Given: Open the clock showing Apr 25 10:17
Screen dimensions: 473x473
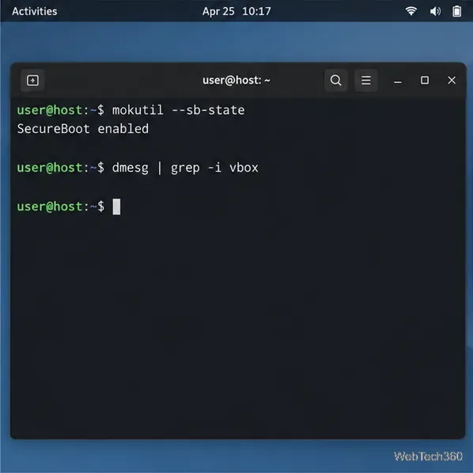Looking at the screenshot, I should (236, 11).
